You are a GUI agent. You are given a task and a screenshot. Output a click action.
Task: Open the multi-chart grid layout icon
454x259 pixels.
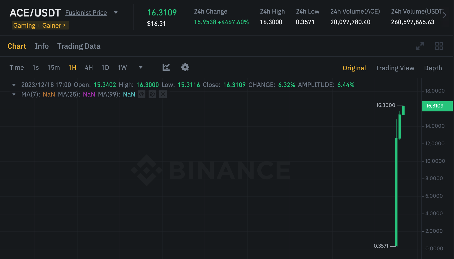point(439,46)
